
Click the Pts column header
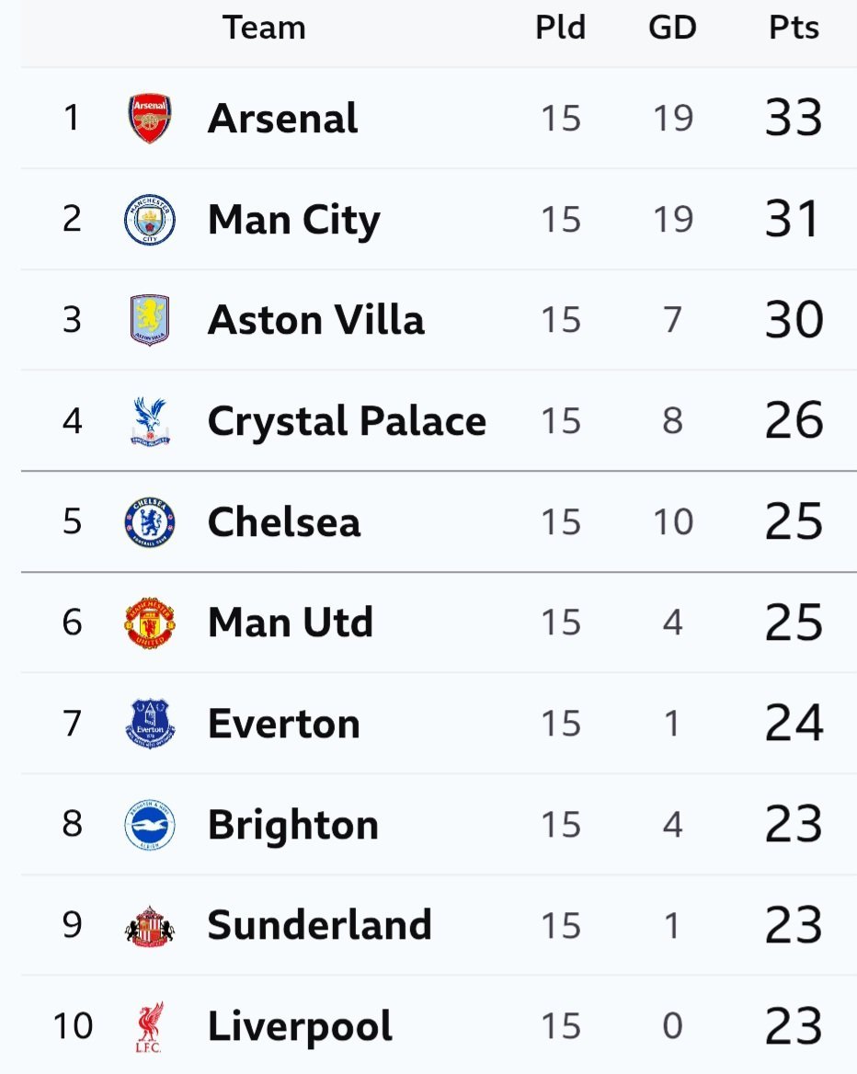point(794,29)
